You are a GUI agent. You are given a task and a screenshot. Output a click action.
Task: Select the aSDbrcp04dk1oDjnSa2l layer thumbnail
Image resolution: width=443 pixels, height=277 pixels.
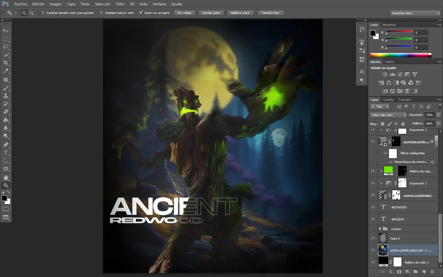click(383, 250)
